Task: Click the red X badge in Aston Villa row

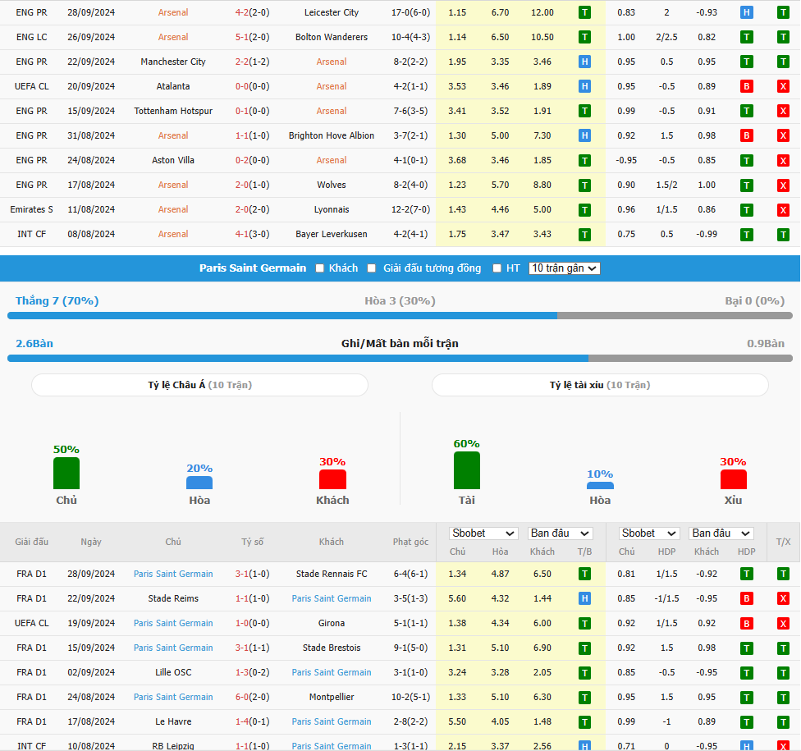Action: tap(783, 160)
